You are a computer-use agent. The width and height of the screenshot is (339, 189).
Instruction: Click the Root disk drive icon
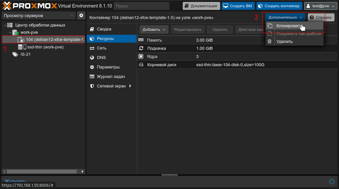[141, 65]
